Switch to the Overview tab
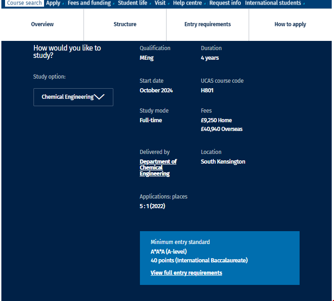The width and height of the screenshot is (334, 301). tap(42, 24)
